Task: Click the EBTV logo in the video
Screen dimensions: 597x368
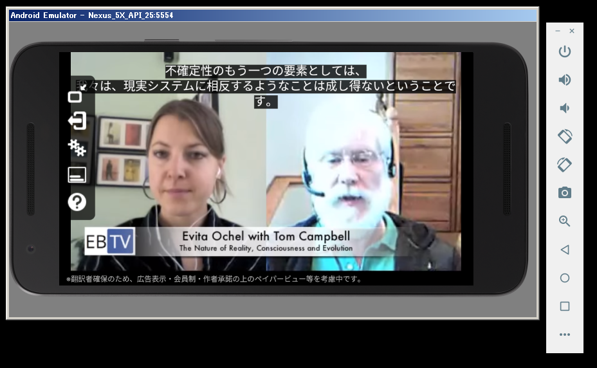Action: coord(109,242)
